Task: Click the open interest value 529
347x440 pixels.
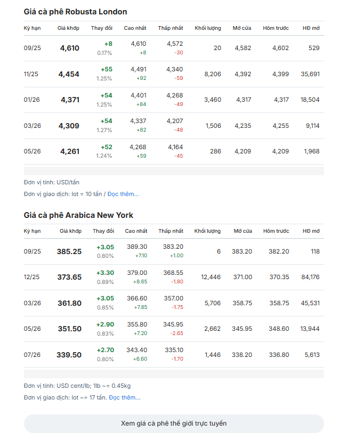Action: 314,48
